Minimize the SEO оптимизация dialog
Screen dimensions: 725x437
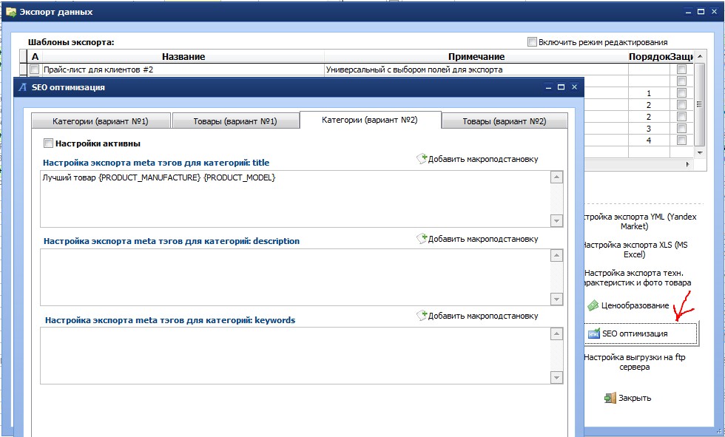(x=548, y=87)
